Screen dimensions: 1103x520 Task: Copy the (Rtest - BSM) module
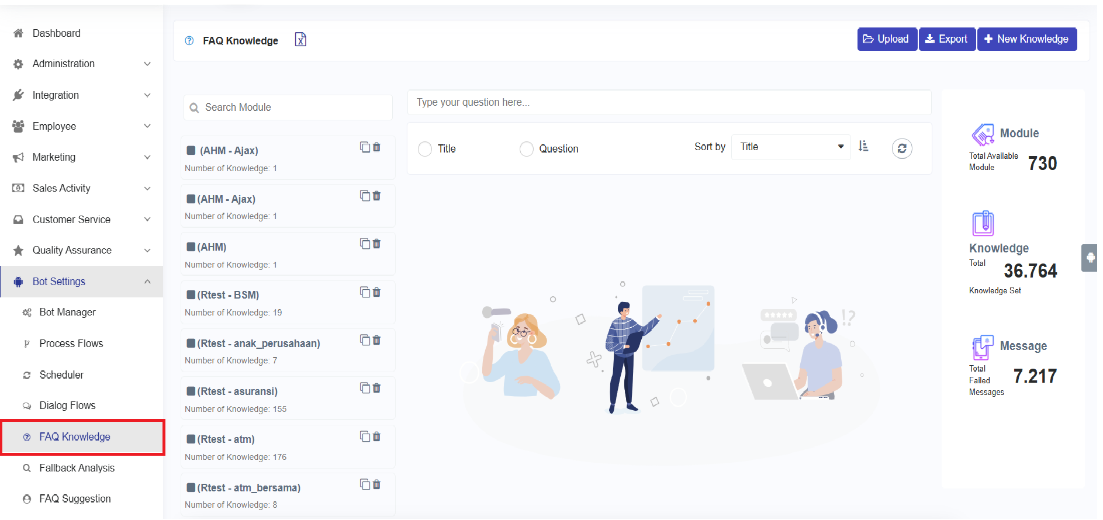tap(365, 292)
